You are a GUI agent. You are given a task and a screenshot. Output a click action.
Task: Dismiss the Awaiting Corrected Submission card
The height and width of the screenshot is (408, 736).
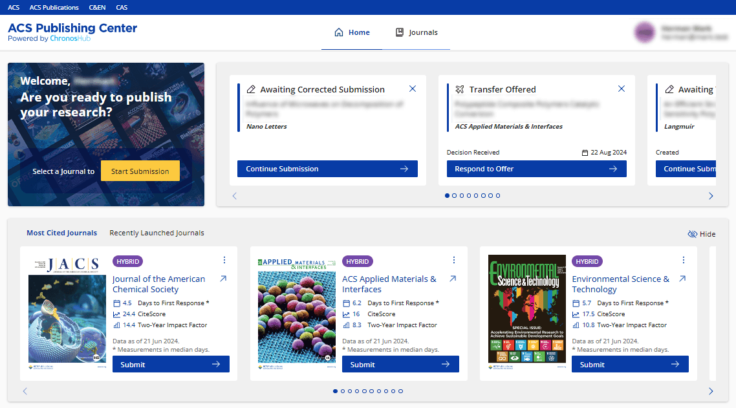pyautogui.click(x=413, y=89)
